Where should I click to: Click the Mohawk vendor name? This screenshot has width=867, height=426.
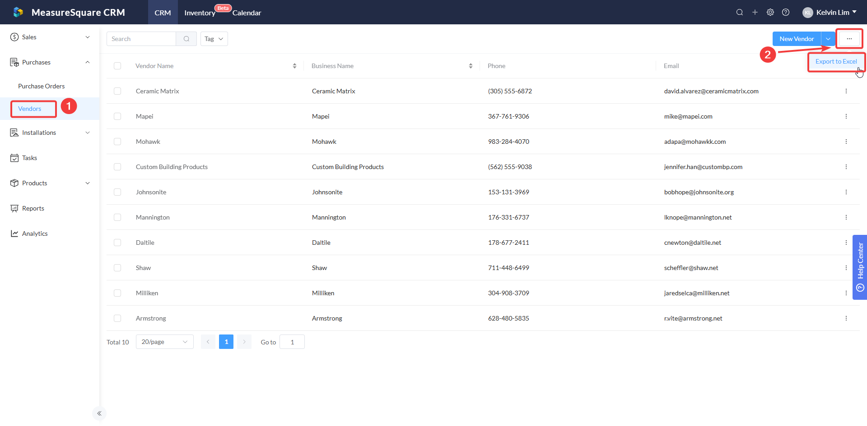(148, 142)
